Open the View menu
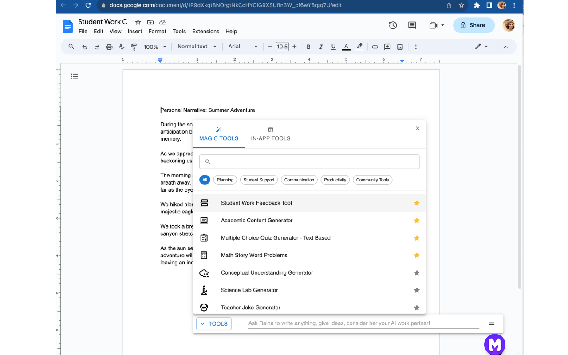 (115, 32)
